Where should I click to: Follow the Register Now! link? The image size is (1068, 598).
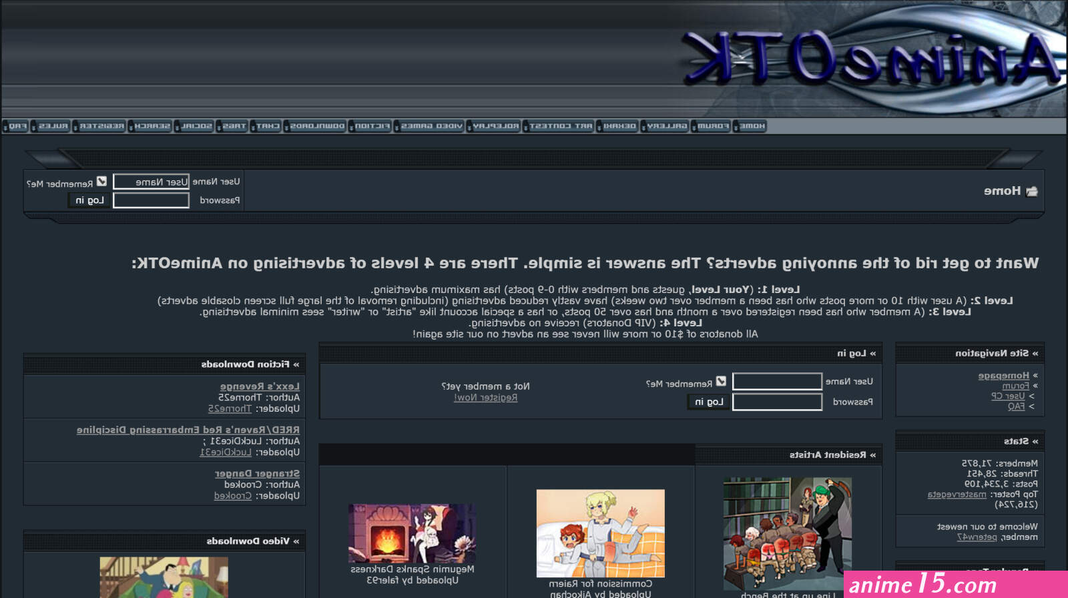click(x=485, y=398)
